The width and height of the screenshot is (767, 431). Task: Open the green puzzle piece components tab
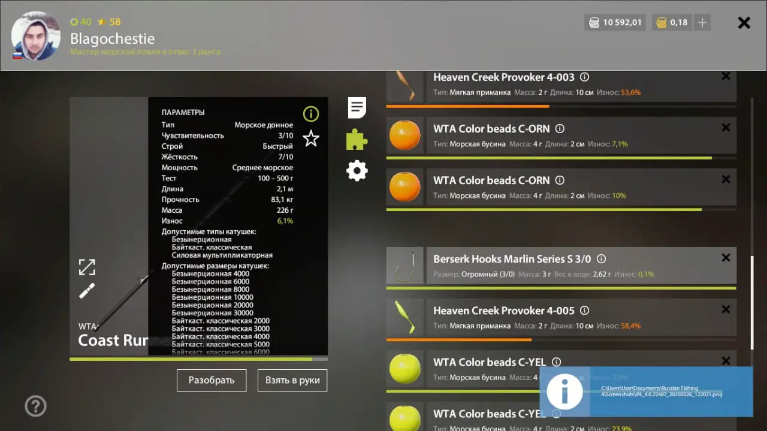357,139
